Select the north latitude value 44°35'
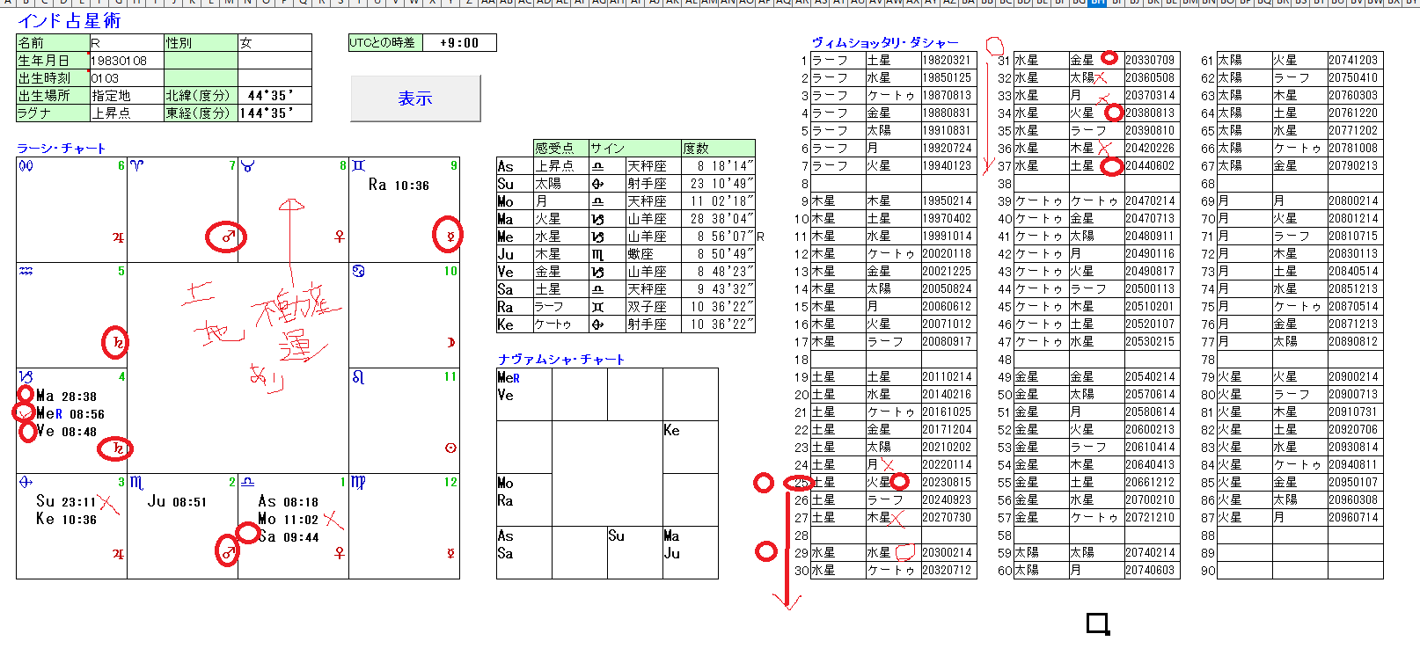1420x663 pixels. pyautogui.click(x=274, y=96)
